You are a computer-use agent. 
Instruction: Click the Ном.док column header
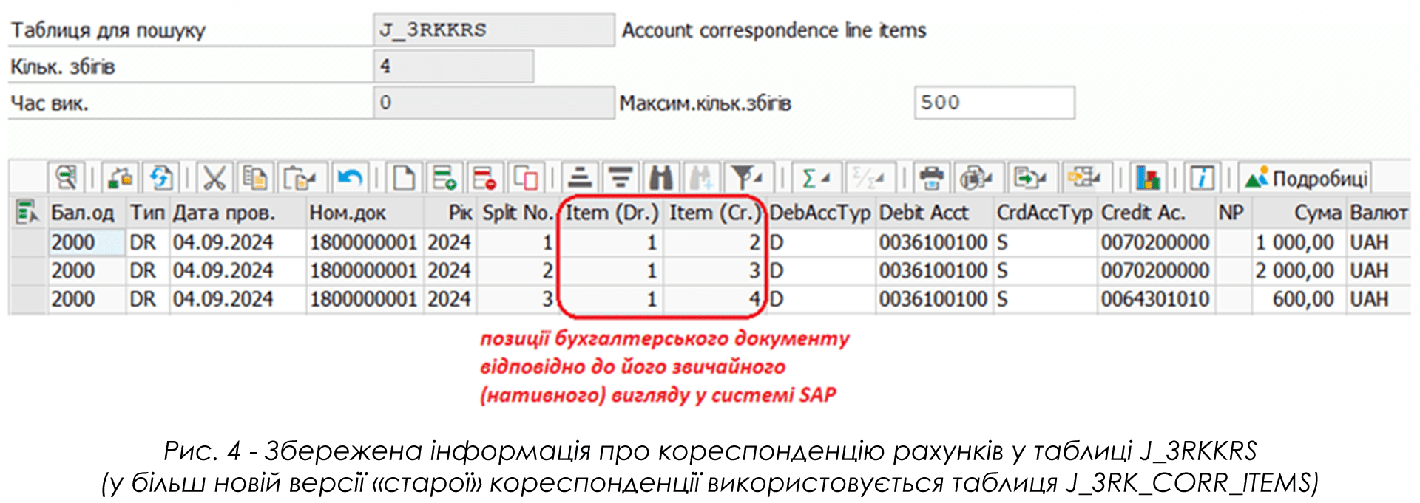tap(365, 213)
